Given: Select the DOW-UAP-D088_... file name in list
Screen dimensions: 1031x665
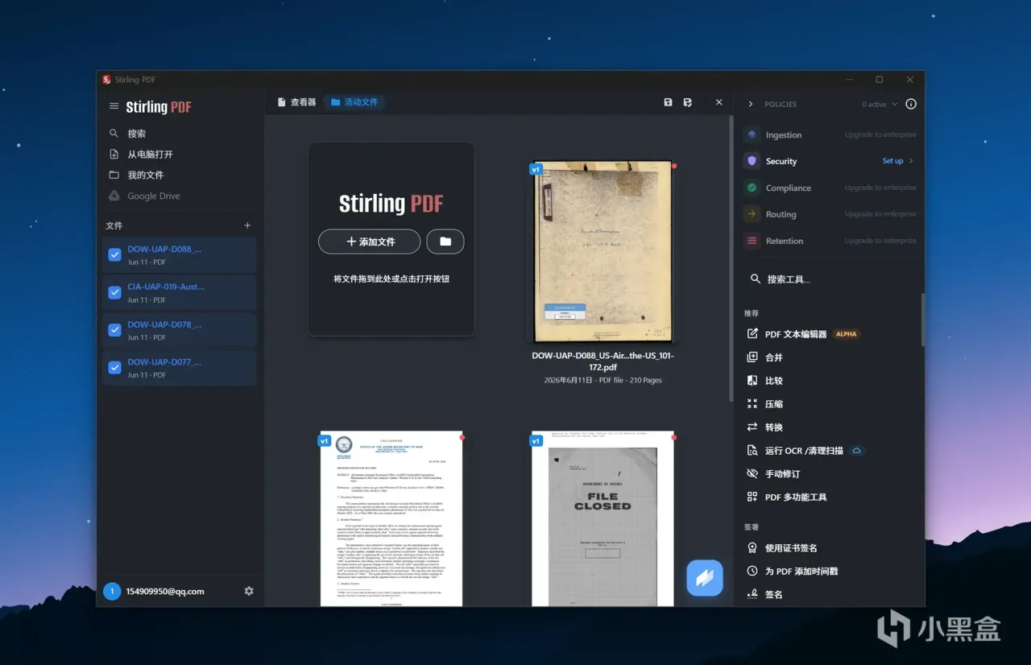Looking at the screenshot, I should click(x=164, y=250).
